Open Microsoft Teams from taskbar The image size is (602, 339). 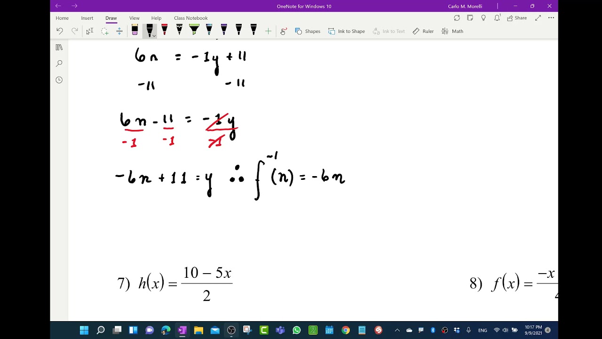point(280,330)
